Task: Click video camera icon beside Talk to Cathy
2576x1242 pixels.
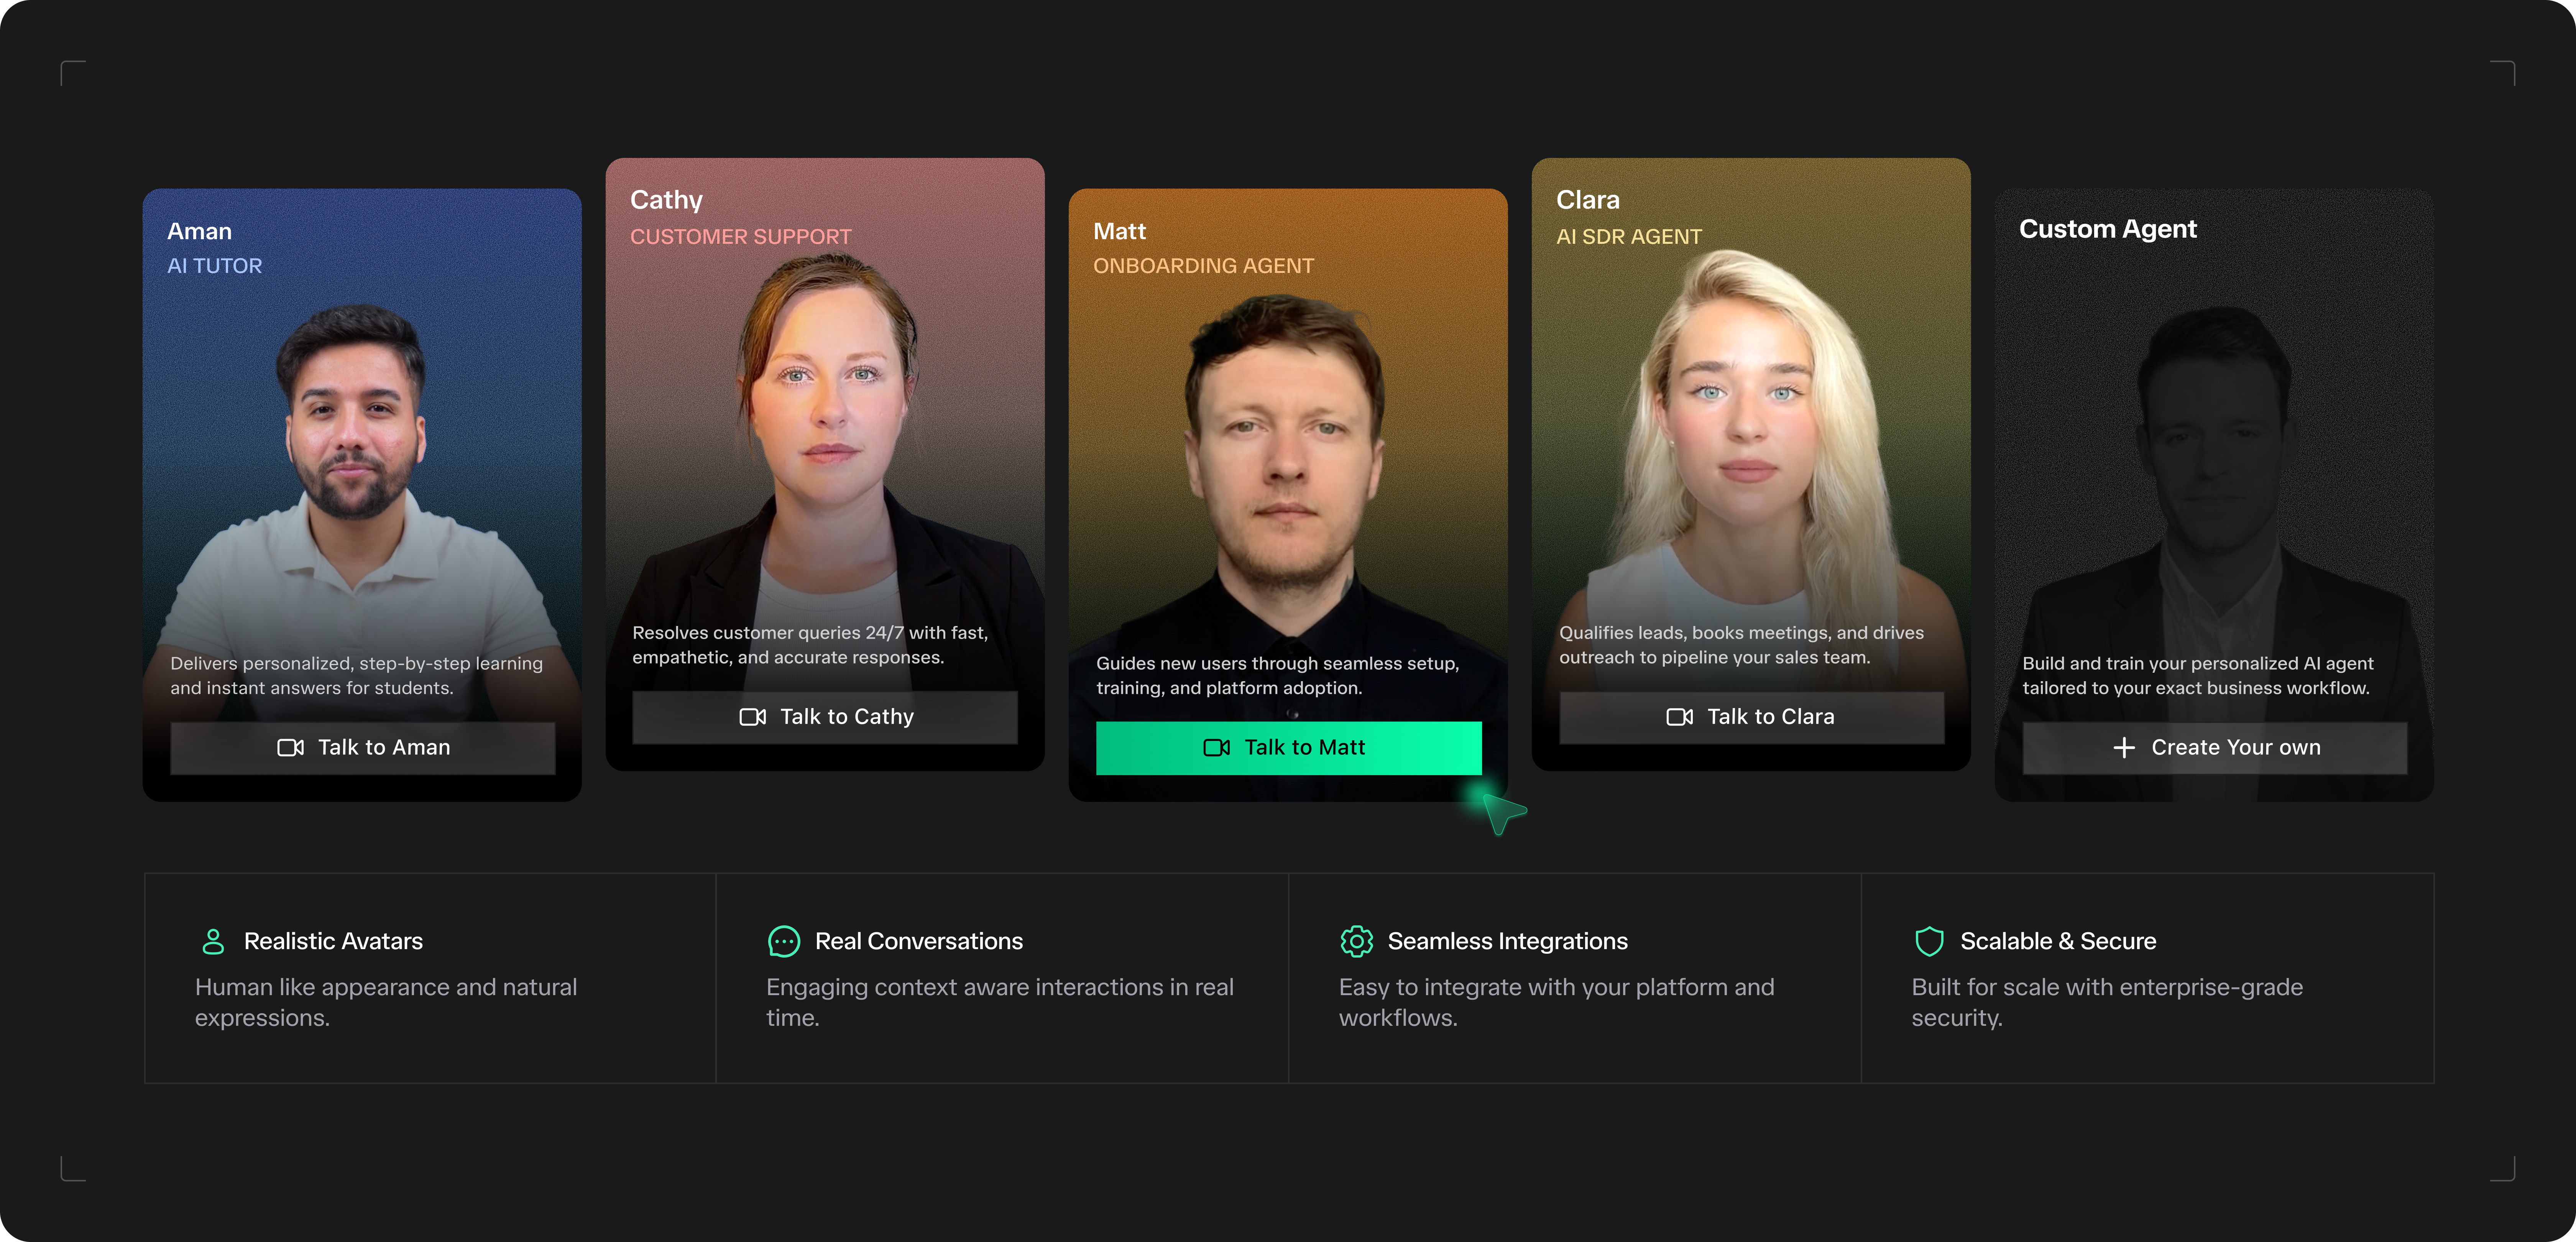Action: (x=752, y=717)
